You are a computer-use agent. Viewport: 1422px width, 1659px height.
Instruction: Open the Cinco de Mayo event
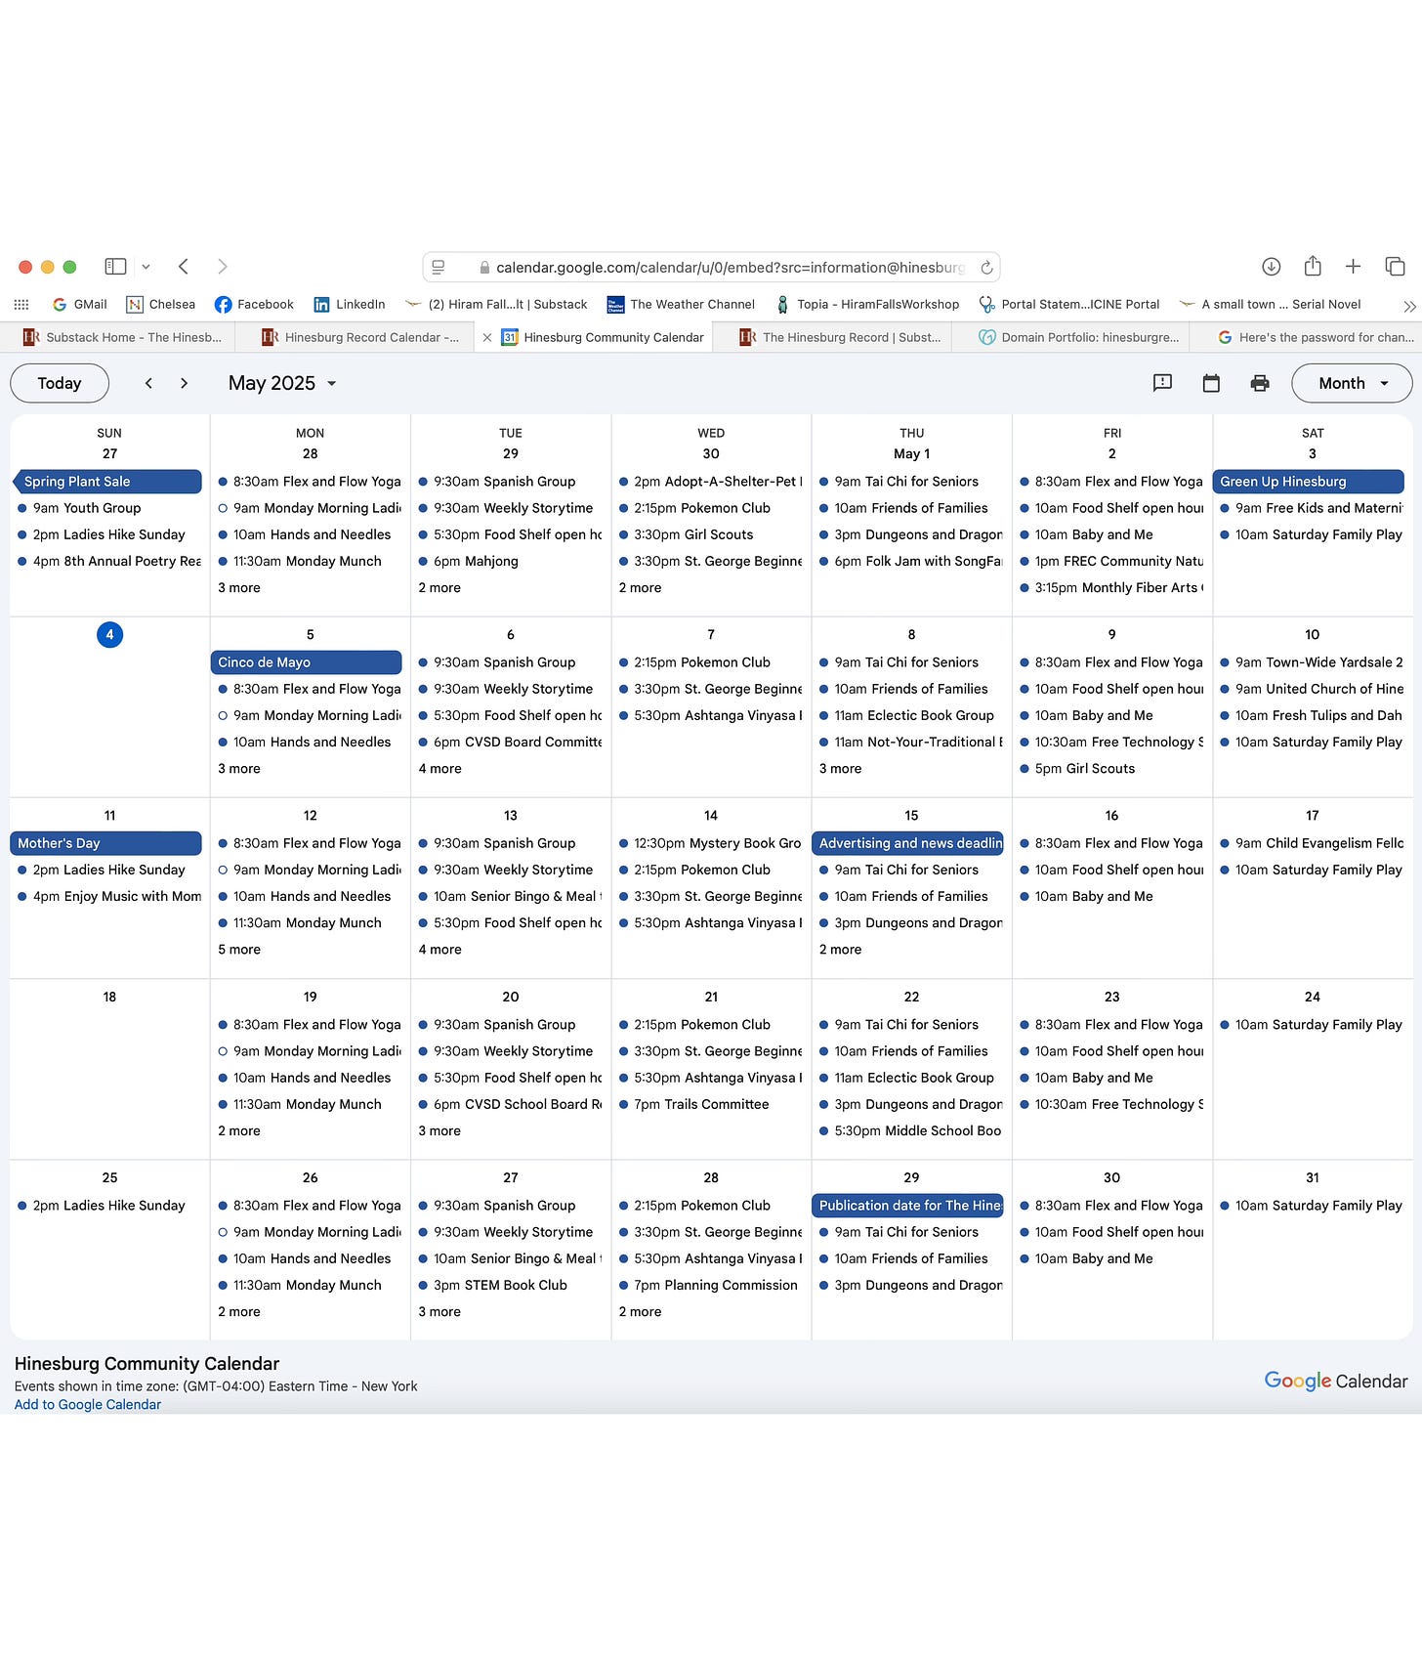[306, 662]
